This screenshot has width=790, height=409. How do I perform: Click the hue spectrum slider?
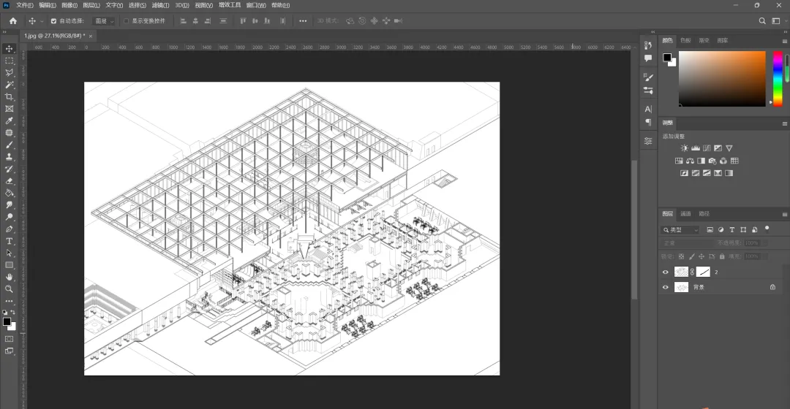[778, 78]
